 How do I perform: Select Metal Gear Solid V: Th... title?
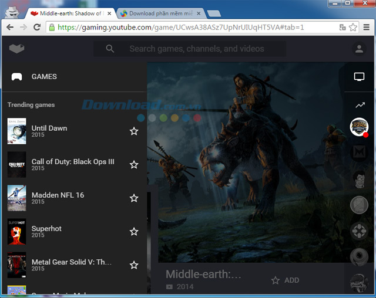(72, 262)
